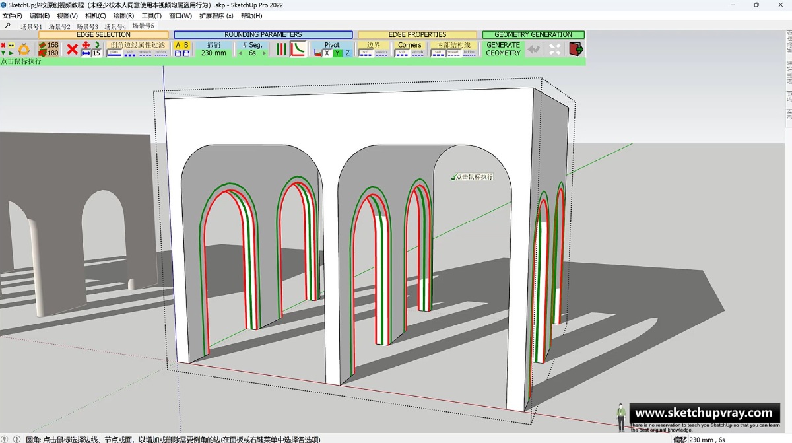The width and height of the screenshot is (792, 443).
Task: Open the 样式 side tray tab
Action: [788, 95]
